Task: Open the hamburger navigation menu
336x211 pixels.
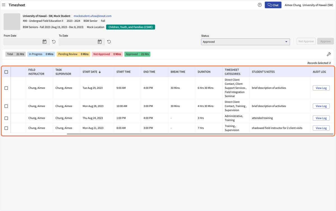Action: coord(4,5)
